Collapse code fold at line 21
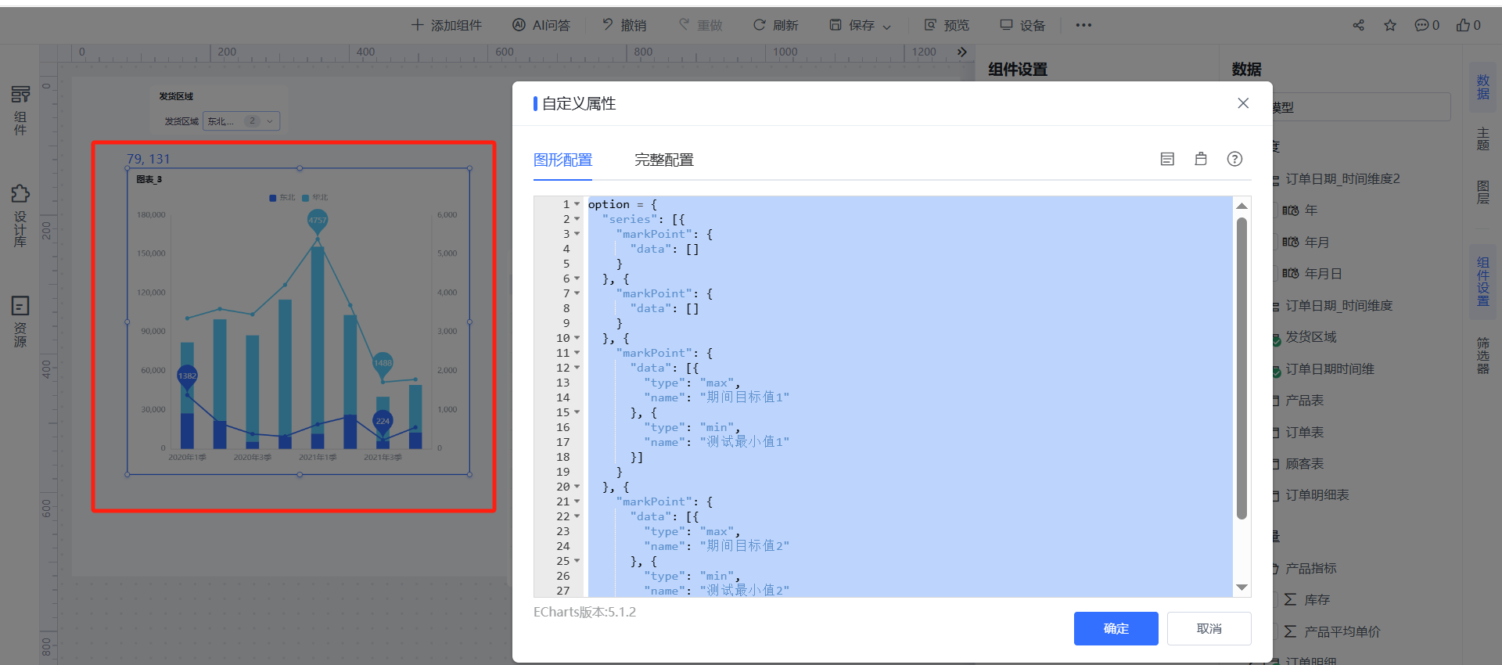This screenshot has width=1502, height=665. coord(577,501)
